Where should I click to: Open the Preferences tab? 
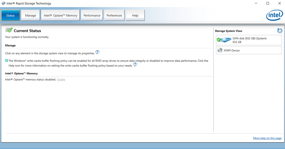pos(114,15)
